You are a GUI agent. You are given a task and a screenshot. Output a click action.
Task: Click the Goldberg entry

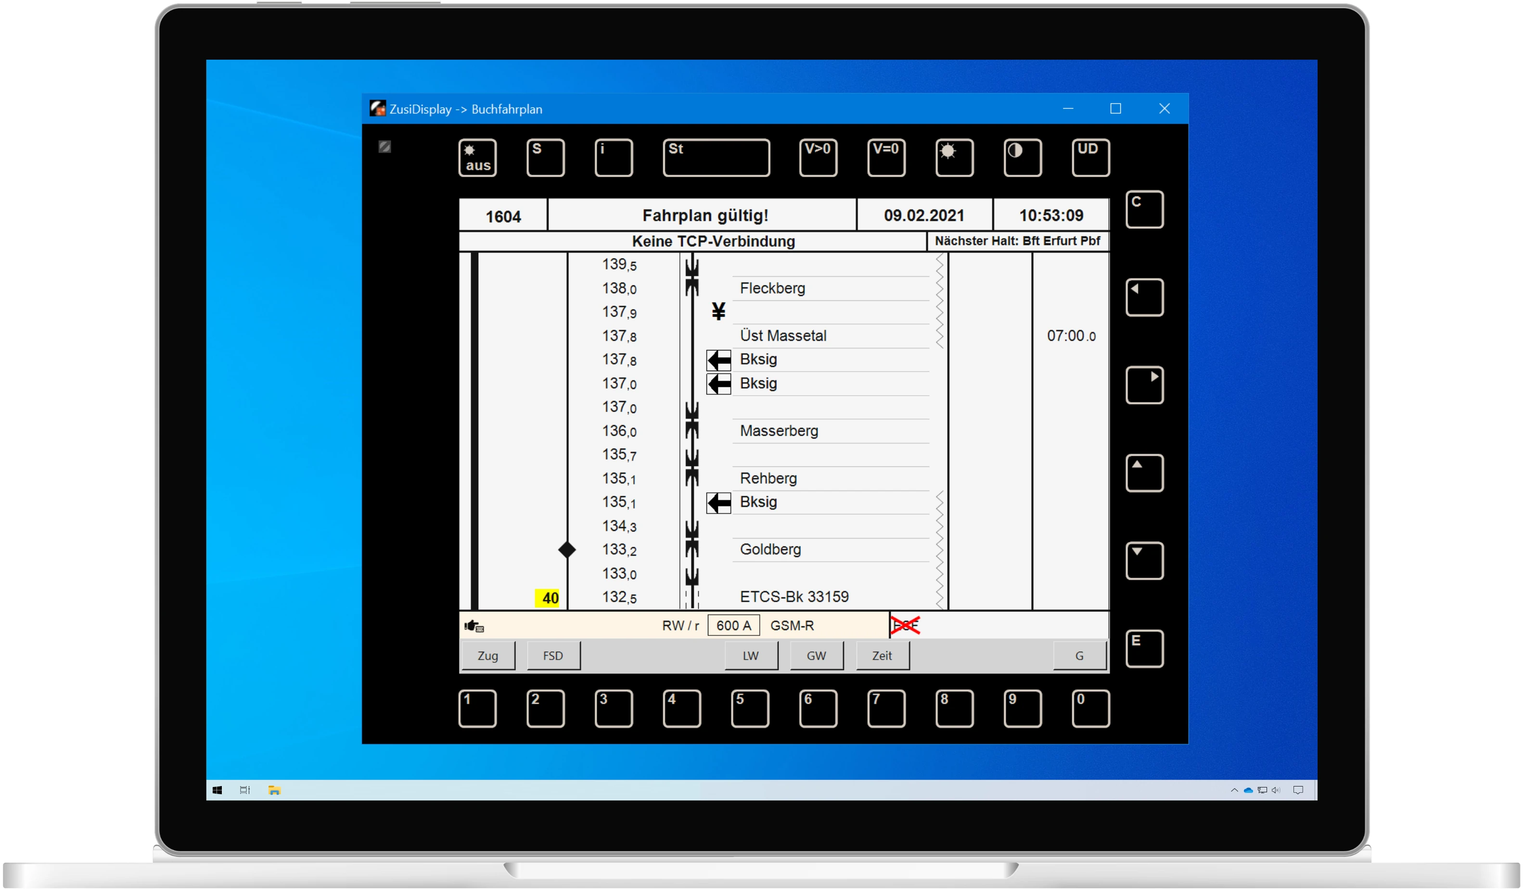pos(770,549)
